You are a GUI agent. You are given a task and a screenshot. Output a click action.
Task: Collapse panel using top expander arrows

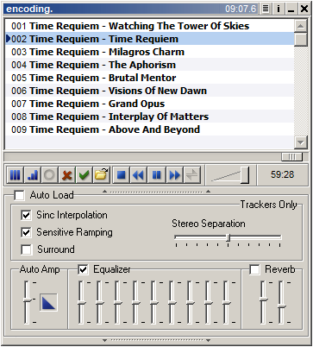(x=156, y=192)
